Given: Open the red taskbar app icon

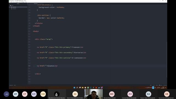Looking at the screenshot, I should [96, 88].
